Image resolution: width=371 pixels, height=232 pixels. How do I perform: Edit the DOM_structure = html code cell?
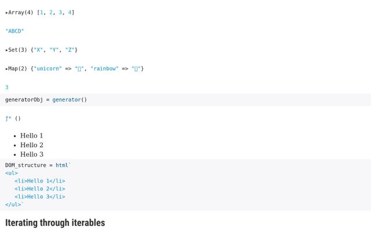pos(185,185)
